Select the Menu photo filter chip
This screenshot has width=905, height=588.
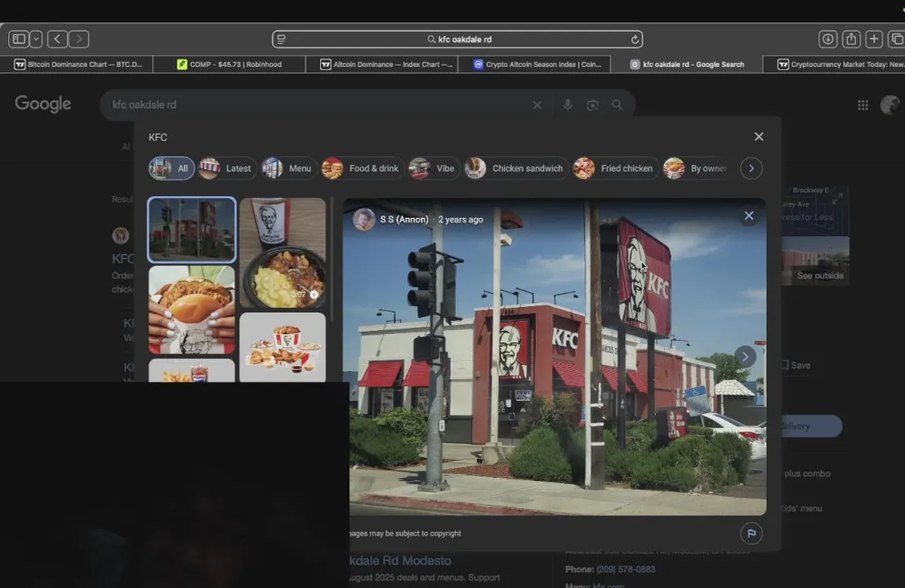[288, 168]
